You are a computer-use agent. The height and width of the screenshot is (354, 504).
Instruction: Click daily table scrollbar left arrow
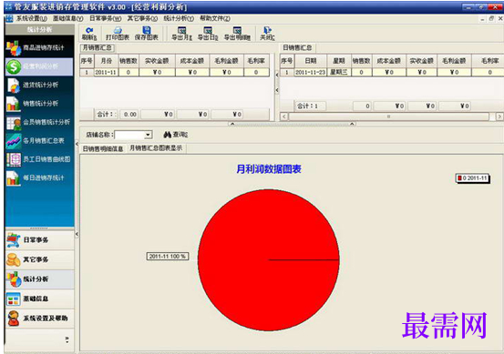point(283,116)
